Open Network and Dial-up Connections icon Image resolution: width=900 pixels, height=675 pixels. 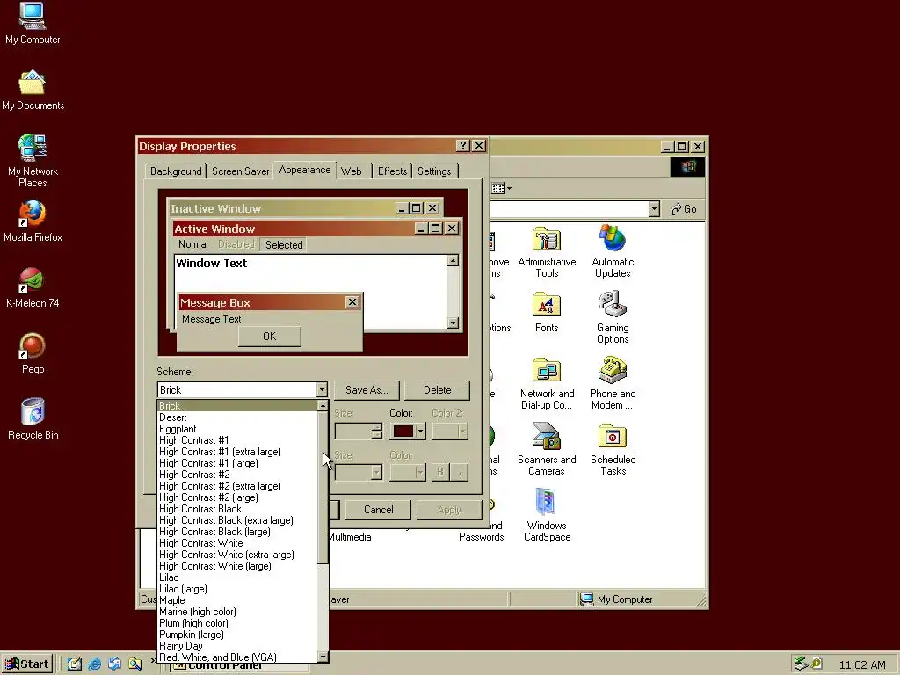tap(547, 383)
